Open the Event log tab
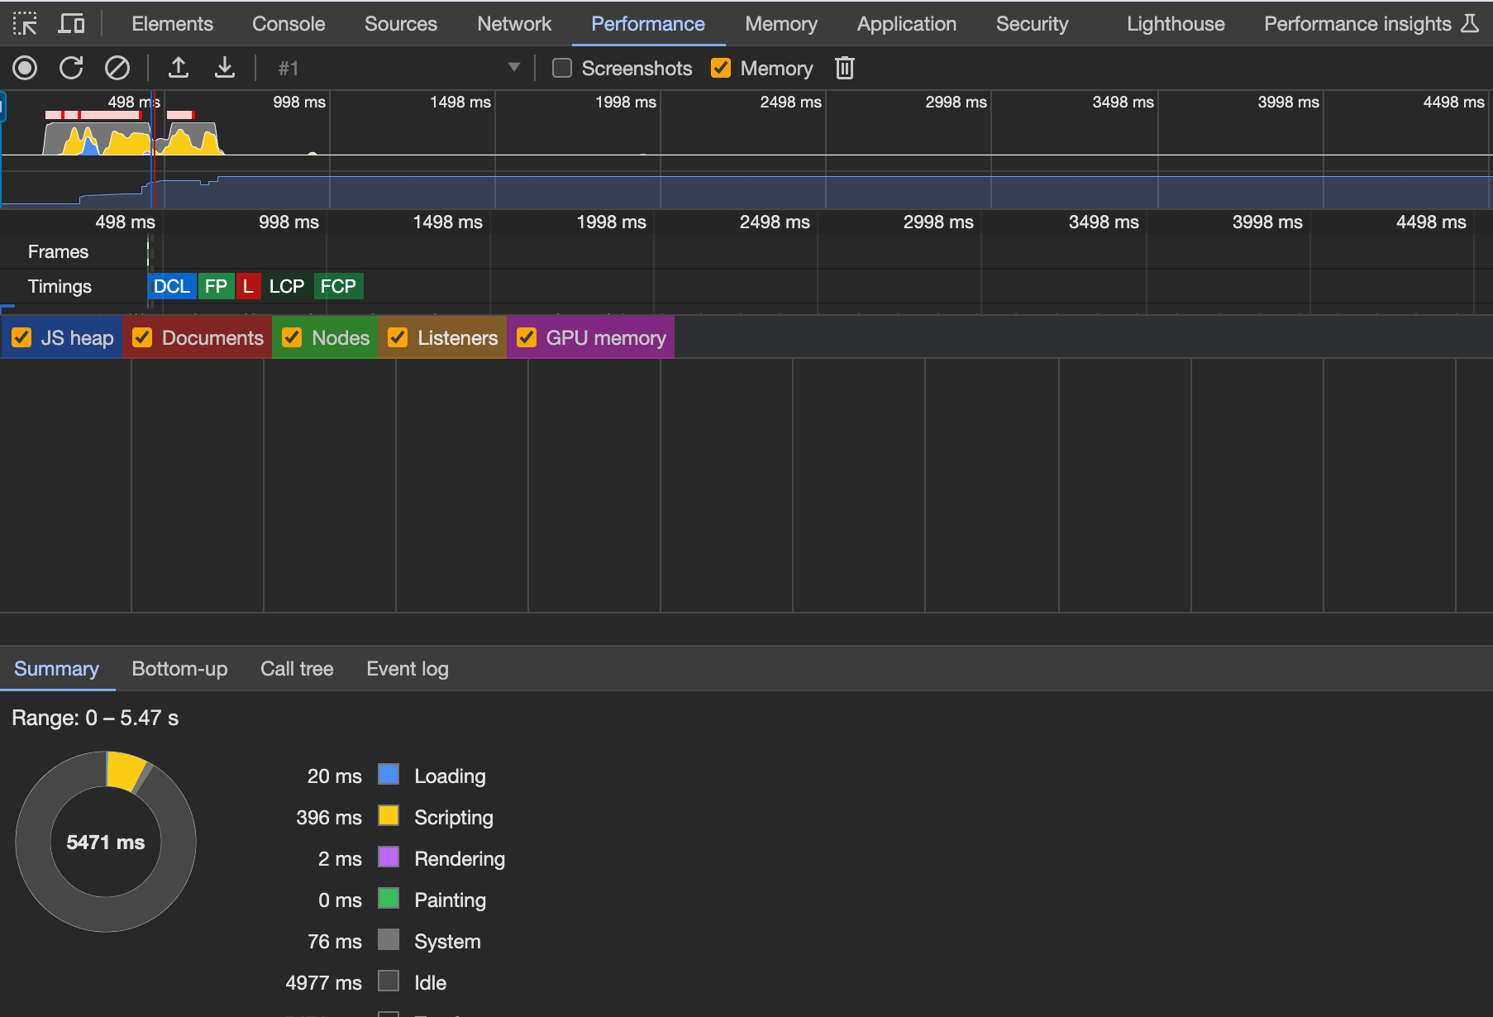1493x1017 pixels. point(408,669)
